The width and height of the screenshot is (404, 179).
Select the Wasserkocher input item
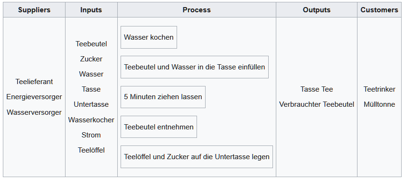pyautogui.click(x=91, y=120)
